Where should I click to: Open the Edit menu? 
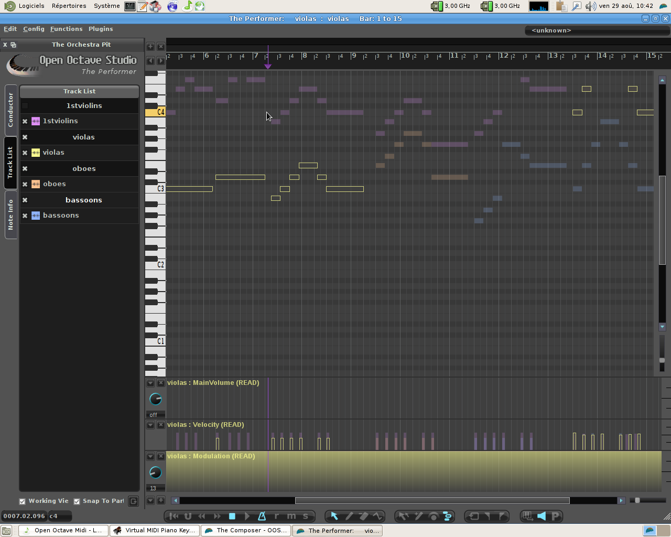[10, 29]
